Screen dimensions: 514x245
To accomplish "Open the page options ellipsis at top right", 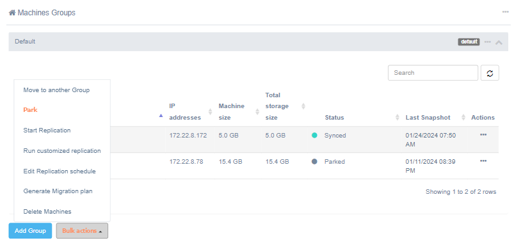I will click(x=505, y=12).
